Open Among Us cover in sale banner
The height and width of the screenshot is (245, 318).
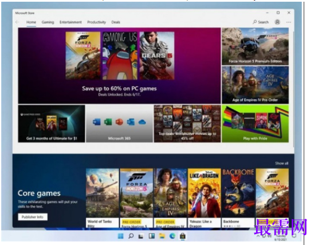(x=120, y=56)
